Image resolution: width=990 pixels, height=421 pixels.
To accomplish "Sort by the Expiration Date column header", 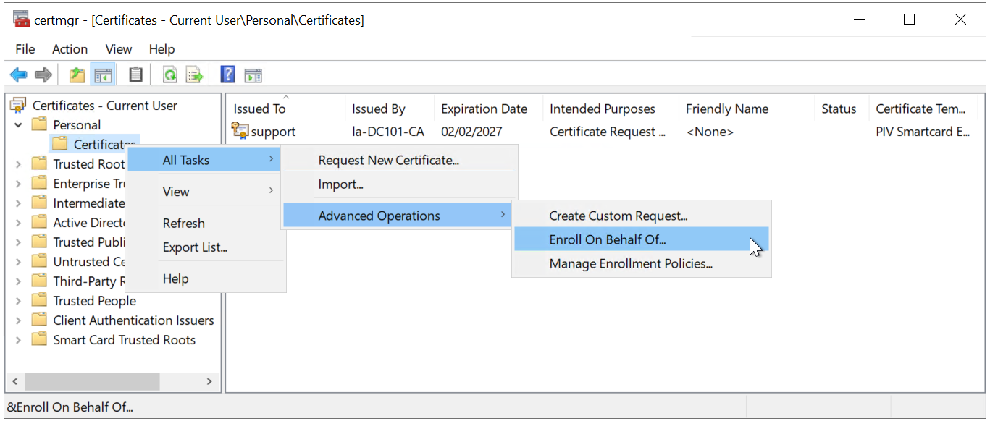I will point(484,109).
